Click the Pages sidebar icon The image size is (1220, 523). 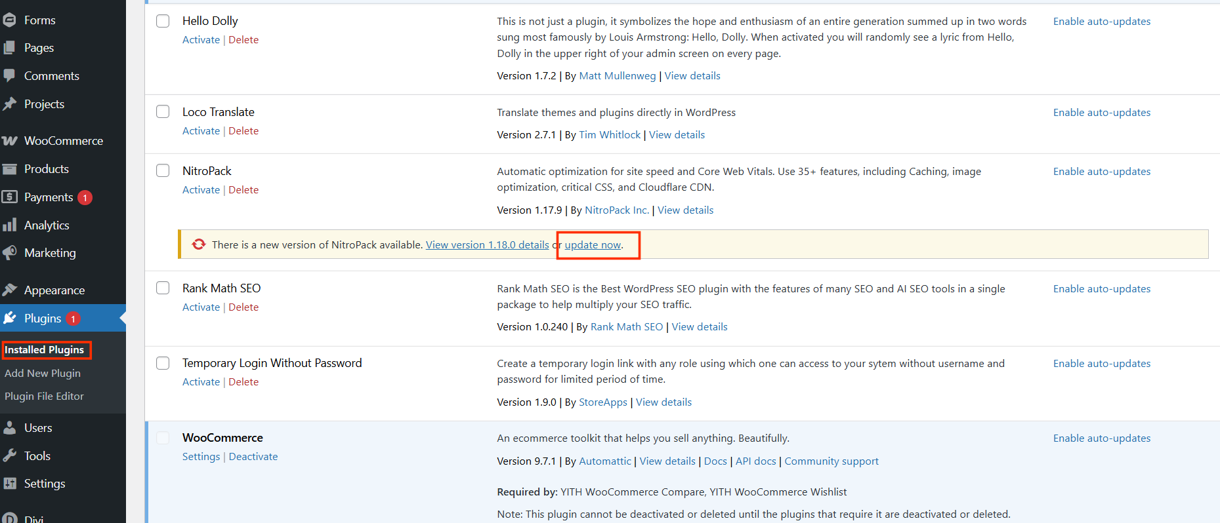[9, 48]
